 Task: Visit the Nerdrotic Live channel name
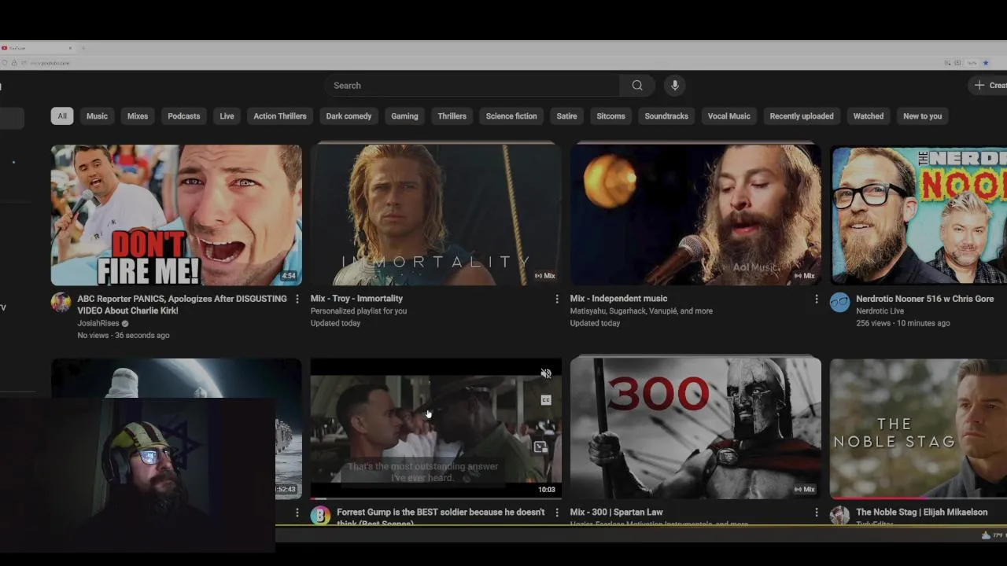[x=880, y=311]
